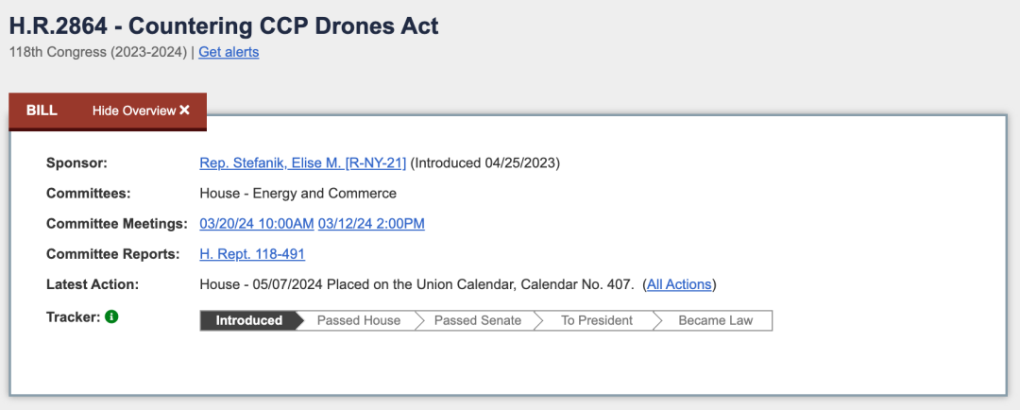Open sponsor Rep. Stefanik, Elise M. page
Viewport: 1020px width, 410px height.
[302, 162]
